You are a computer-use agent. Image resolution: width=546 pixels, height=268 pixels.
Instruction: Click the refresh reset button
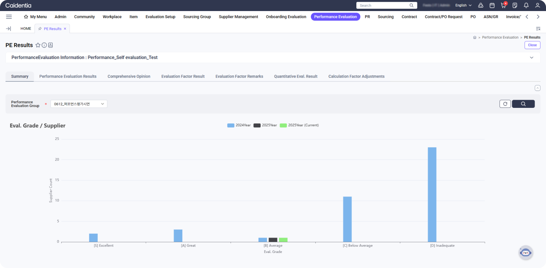[505, 104]
